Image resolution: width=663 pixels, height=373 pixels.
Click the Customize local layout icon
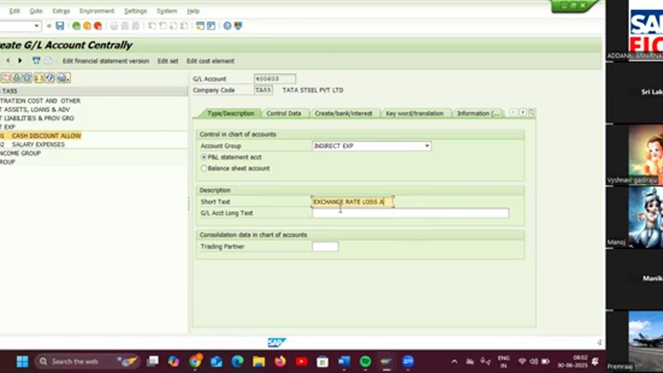238,25
